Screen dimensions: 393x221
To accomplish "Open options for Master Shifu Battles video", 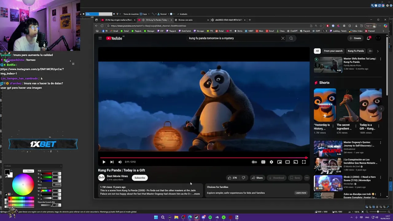I will 381,59.
